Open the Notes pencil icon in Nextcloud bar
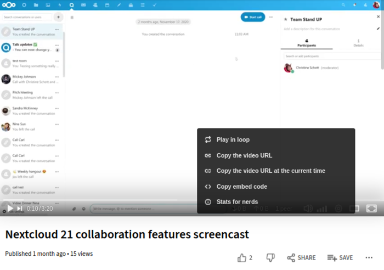 point(119,5)
